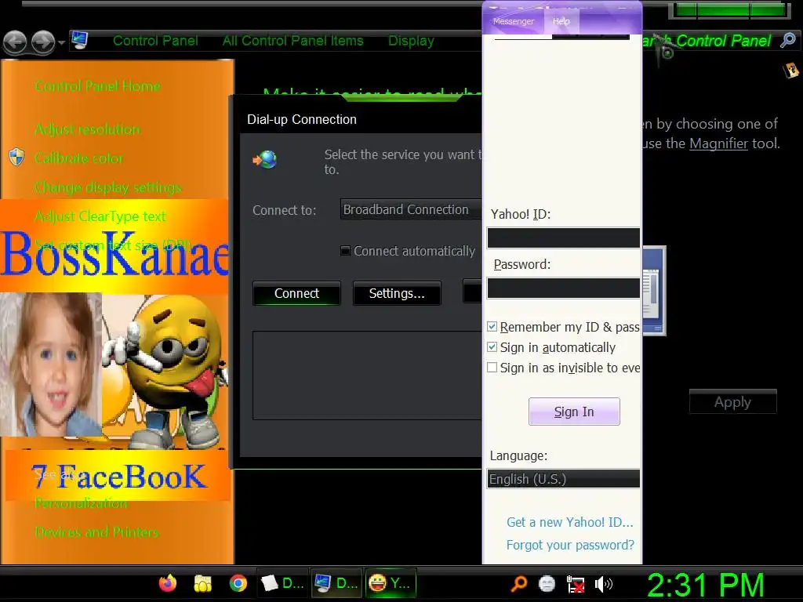The height and width of the screenshot is (602, 803).
Task: Open Personalization link in See also section
Action: 81,503
